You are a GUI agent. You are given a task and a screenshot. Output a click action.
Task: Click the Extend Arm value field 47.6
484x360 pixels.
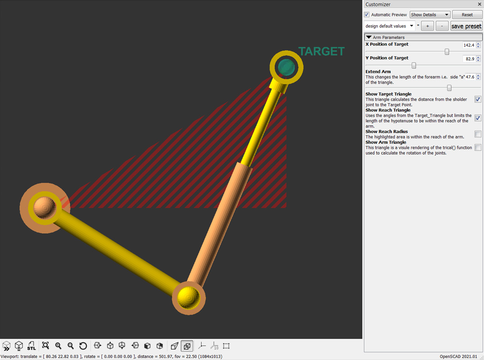click(470, 77)
